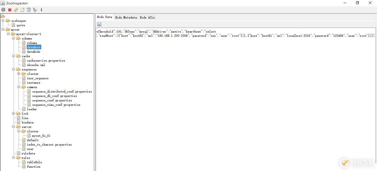Select sequence_conf.properties node
377x171 pixels.
click(x=52, y=100)
